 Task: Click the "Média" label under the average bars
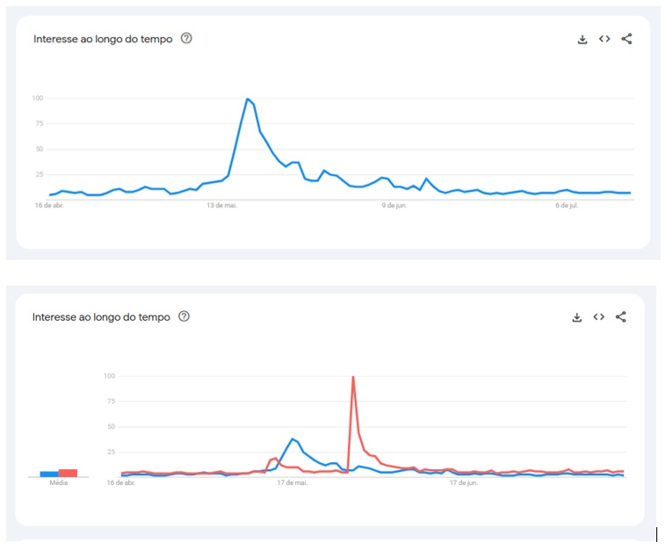click(59, 483)
